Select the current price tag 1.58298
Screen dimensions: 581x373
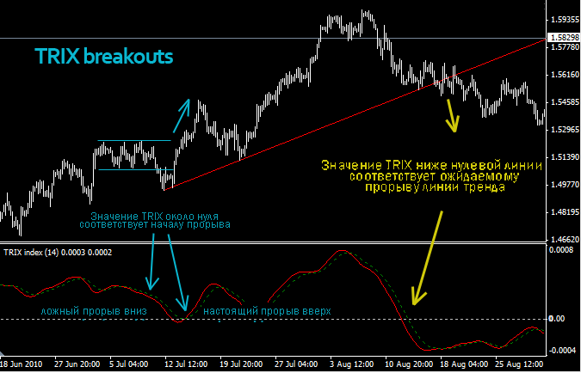564,38
